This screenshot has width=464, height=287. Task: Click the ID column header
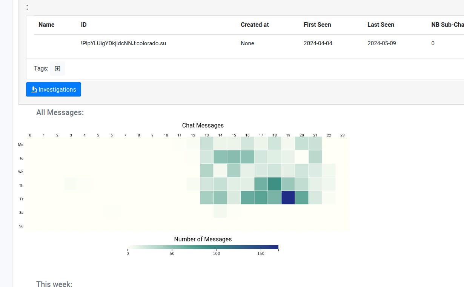[x=84, y=25]
